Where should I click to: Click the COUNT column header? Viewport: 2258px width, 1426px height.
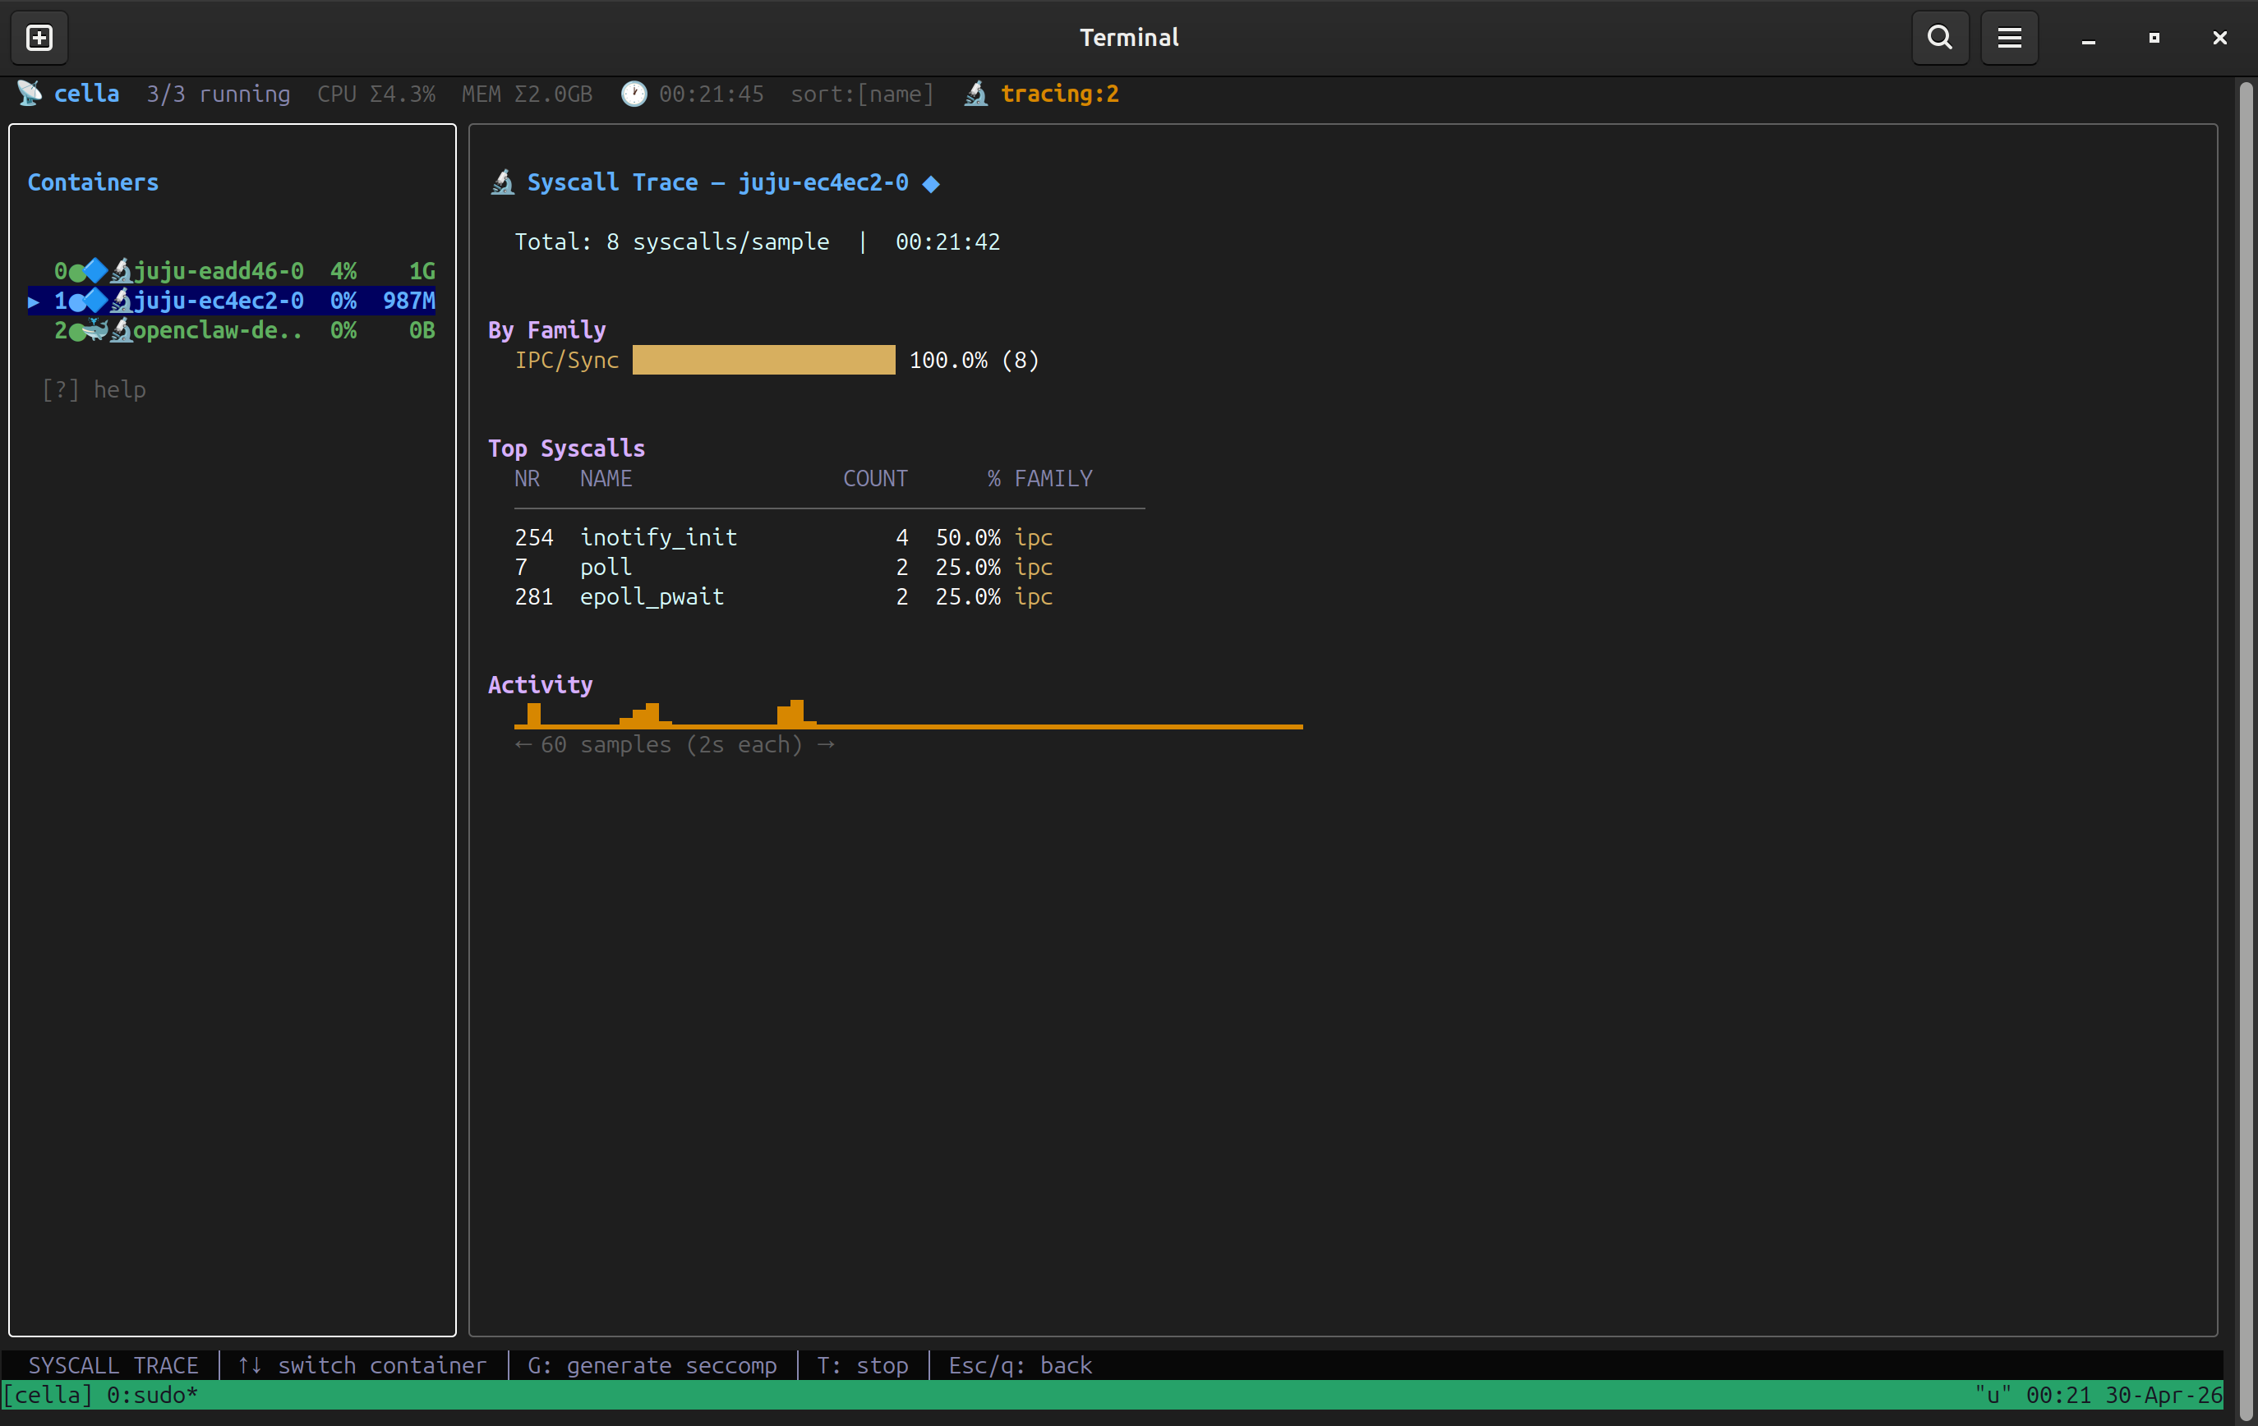(875, 478)
